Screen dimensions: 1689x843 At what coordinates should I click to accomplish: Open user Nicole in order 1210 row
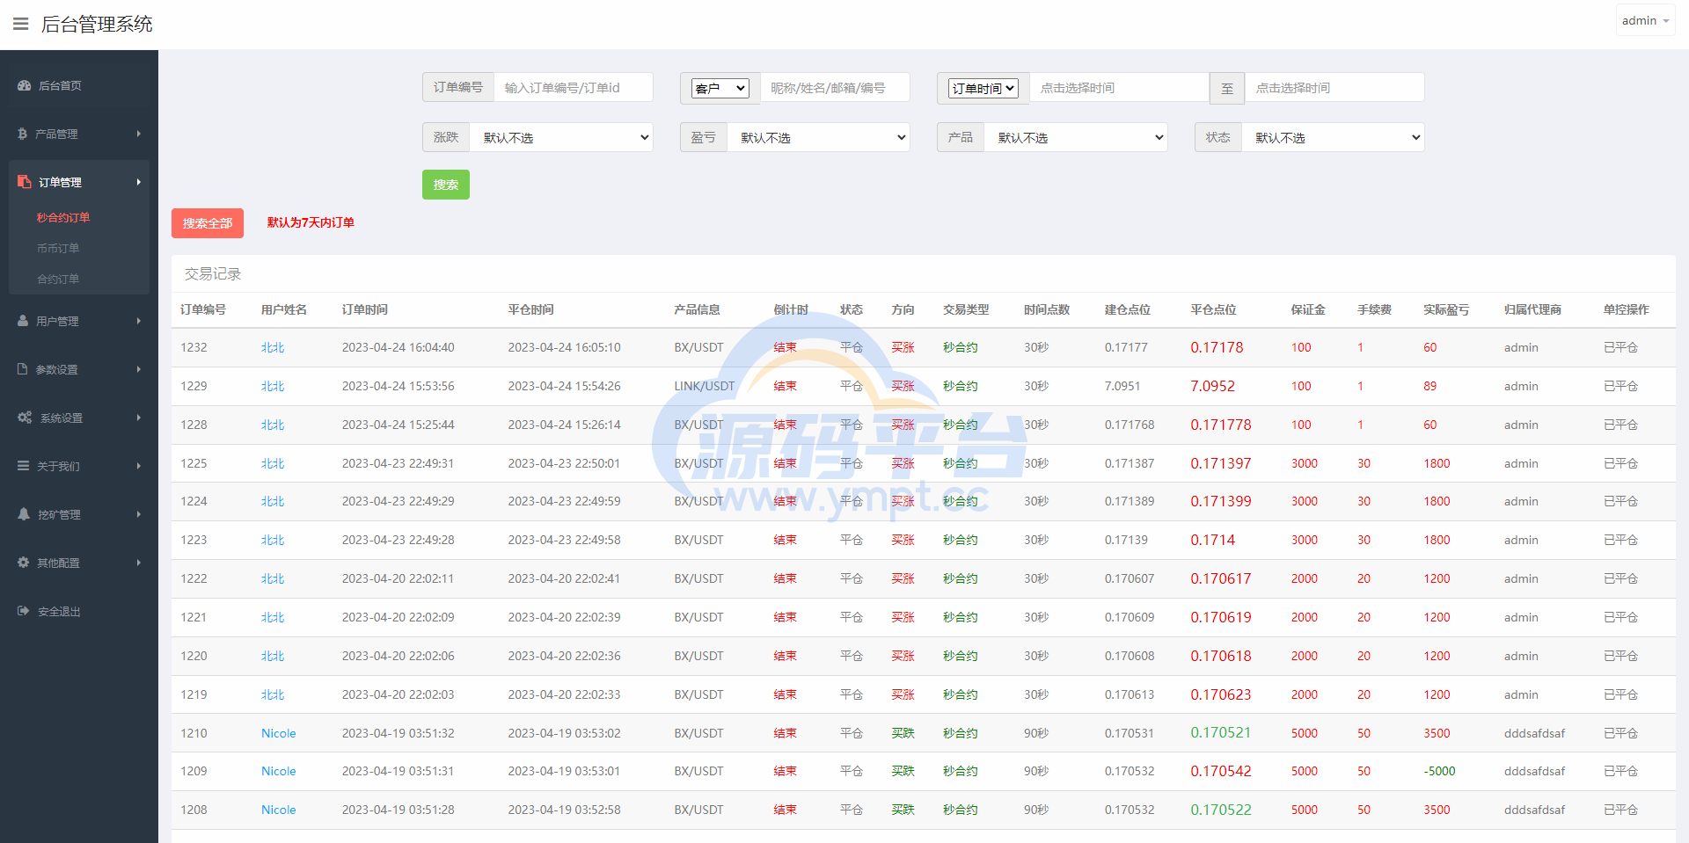[279, 733]
